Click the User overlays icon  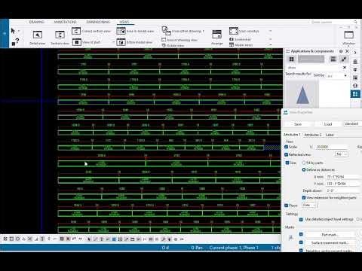click(x=234, y=31)
